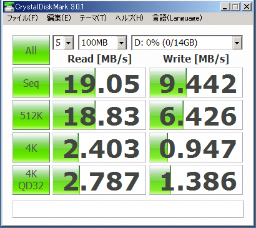The width and height of the screenshot is (256, 228).
Task: Click the 4K QD32 read value 2.787
Action: pos(99,180)
